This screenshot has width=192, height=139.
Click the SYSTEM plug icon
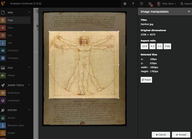pos(3,110)
